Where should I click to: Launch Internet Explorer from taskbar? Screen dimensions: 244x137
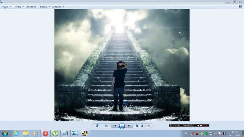point(16,134)
